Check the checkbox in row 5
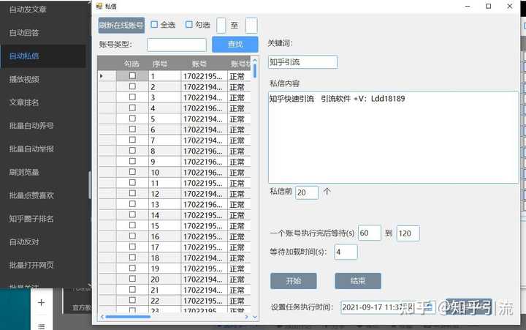 [x=132, y=119]
